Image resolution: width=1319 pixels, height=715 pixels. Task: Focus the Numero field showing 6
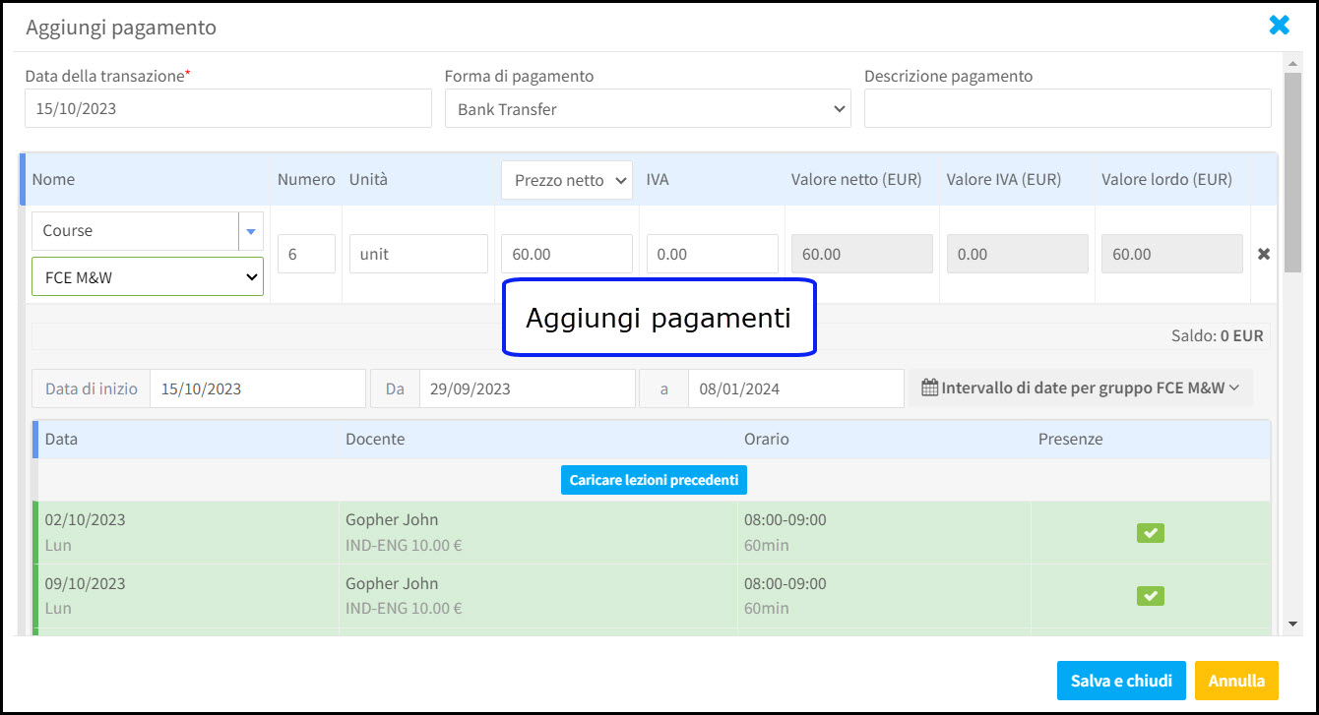click(x=306, y=254)
